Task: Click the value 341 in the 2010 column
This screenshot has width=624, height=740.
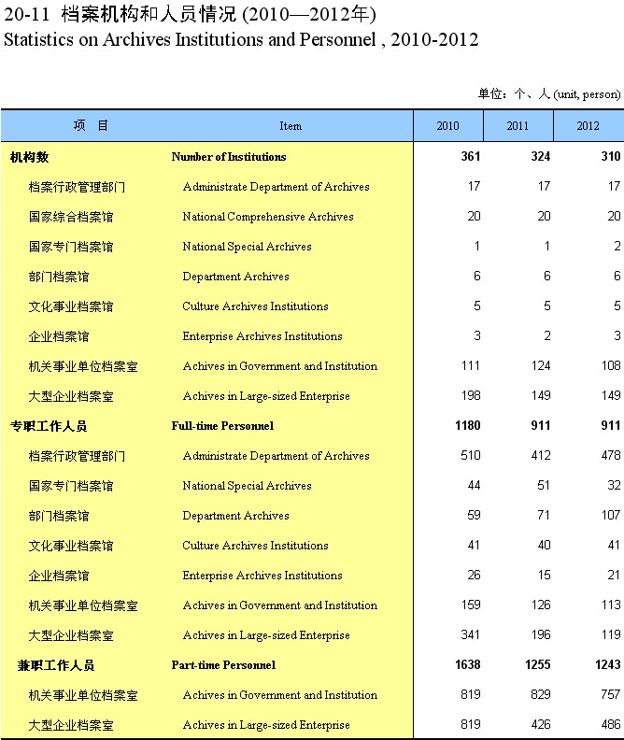Action: point(471,634)
